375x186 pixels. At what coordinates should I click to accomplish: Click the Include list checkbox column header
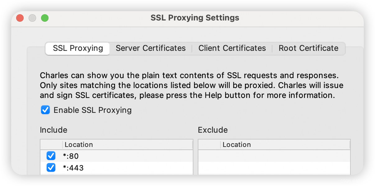tap(52, 145)
